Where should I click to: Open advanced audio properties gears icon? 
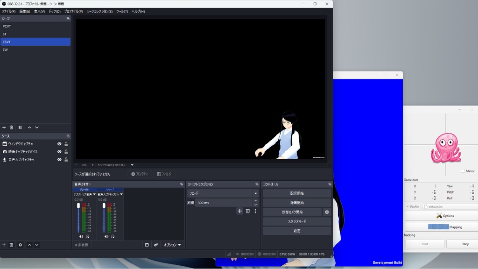pos(156,245)
